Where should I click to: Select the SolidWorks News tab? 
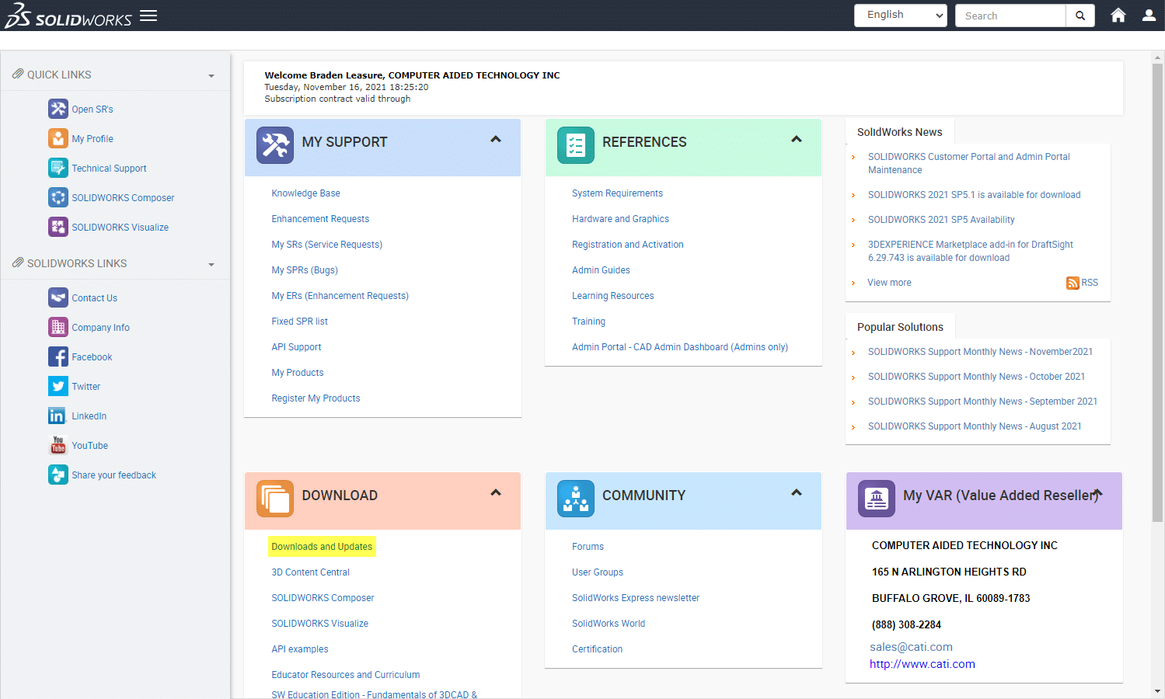click(899, 132)
